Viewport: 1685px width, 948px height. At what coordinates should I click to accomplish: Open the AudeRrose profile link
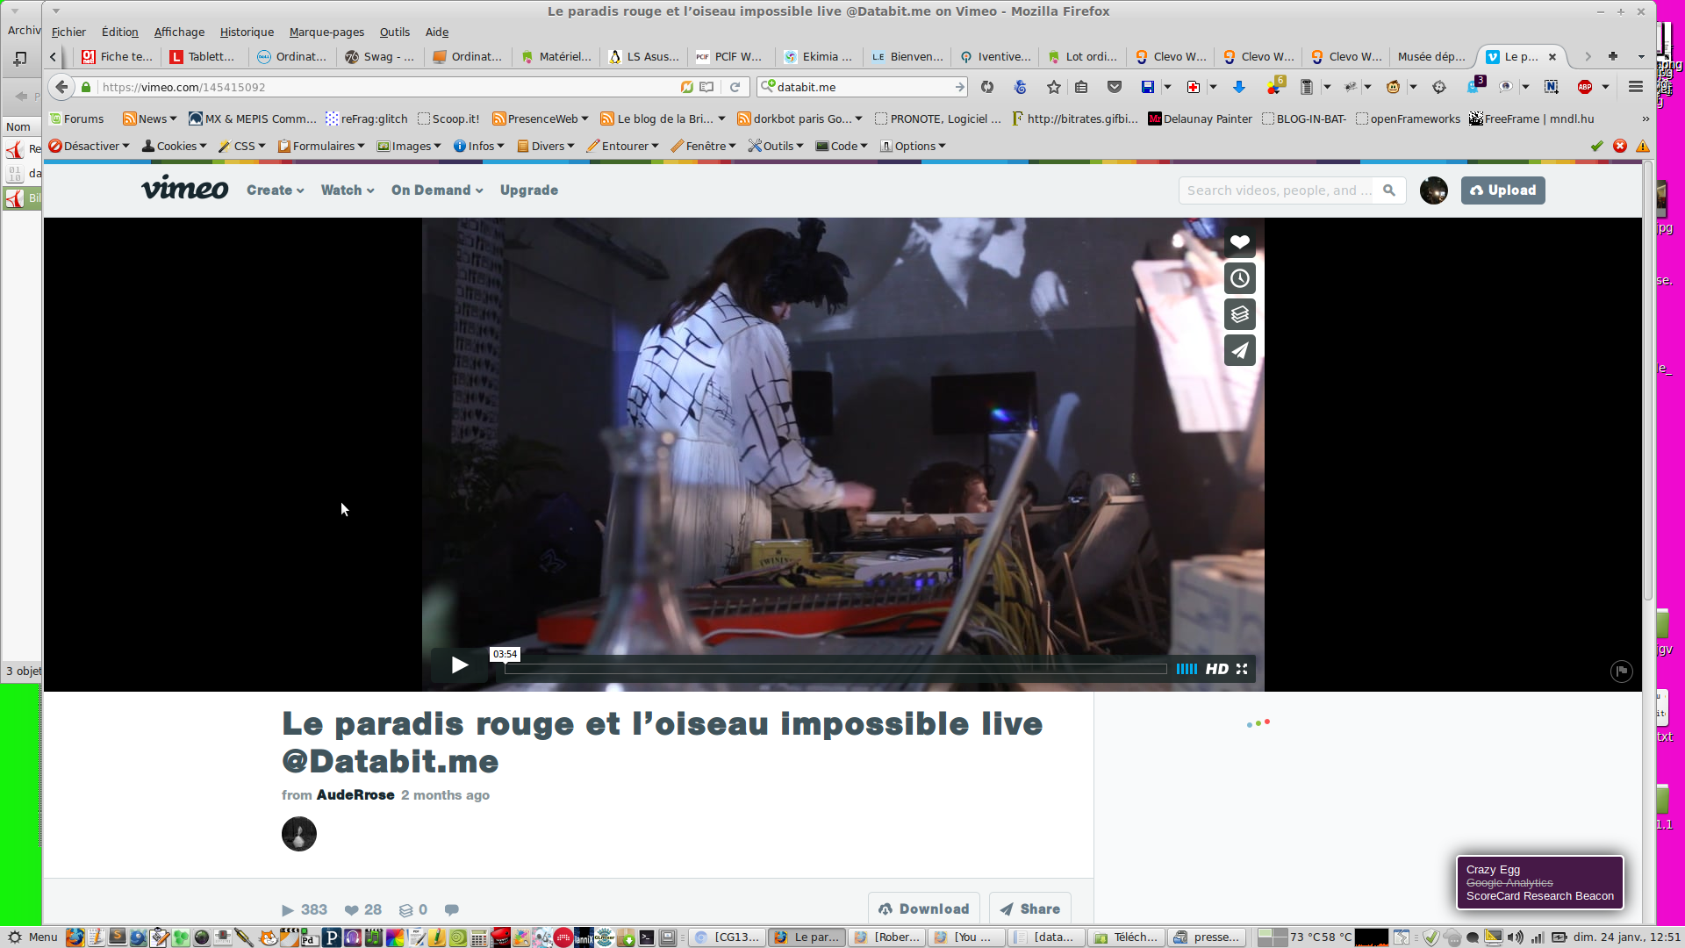coord(355,794)
